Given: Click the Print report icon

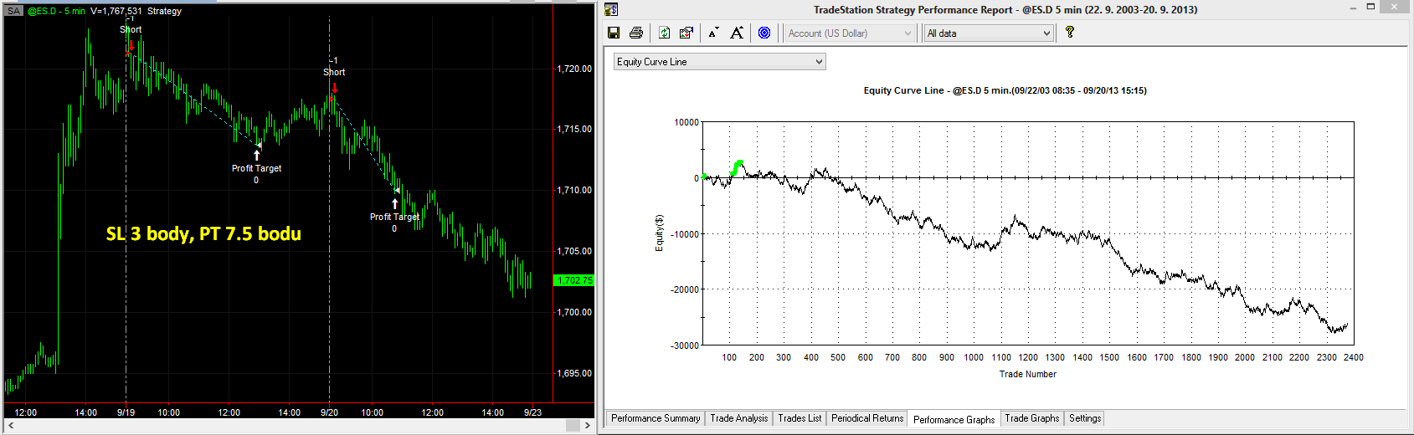Looking at the screenshot, I should (x=636, y=33).
